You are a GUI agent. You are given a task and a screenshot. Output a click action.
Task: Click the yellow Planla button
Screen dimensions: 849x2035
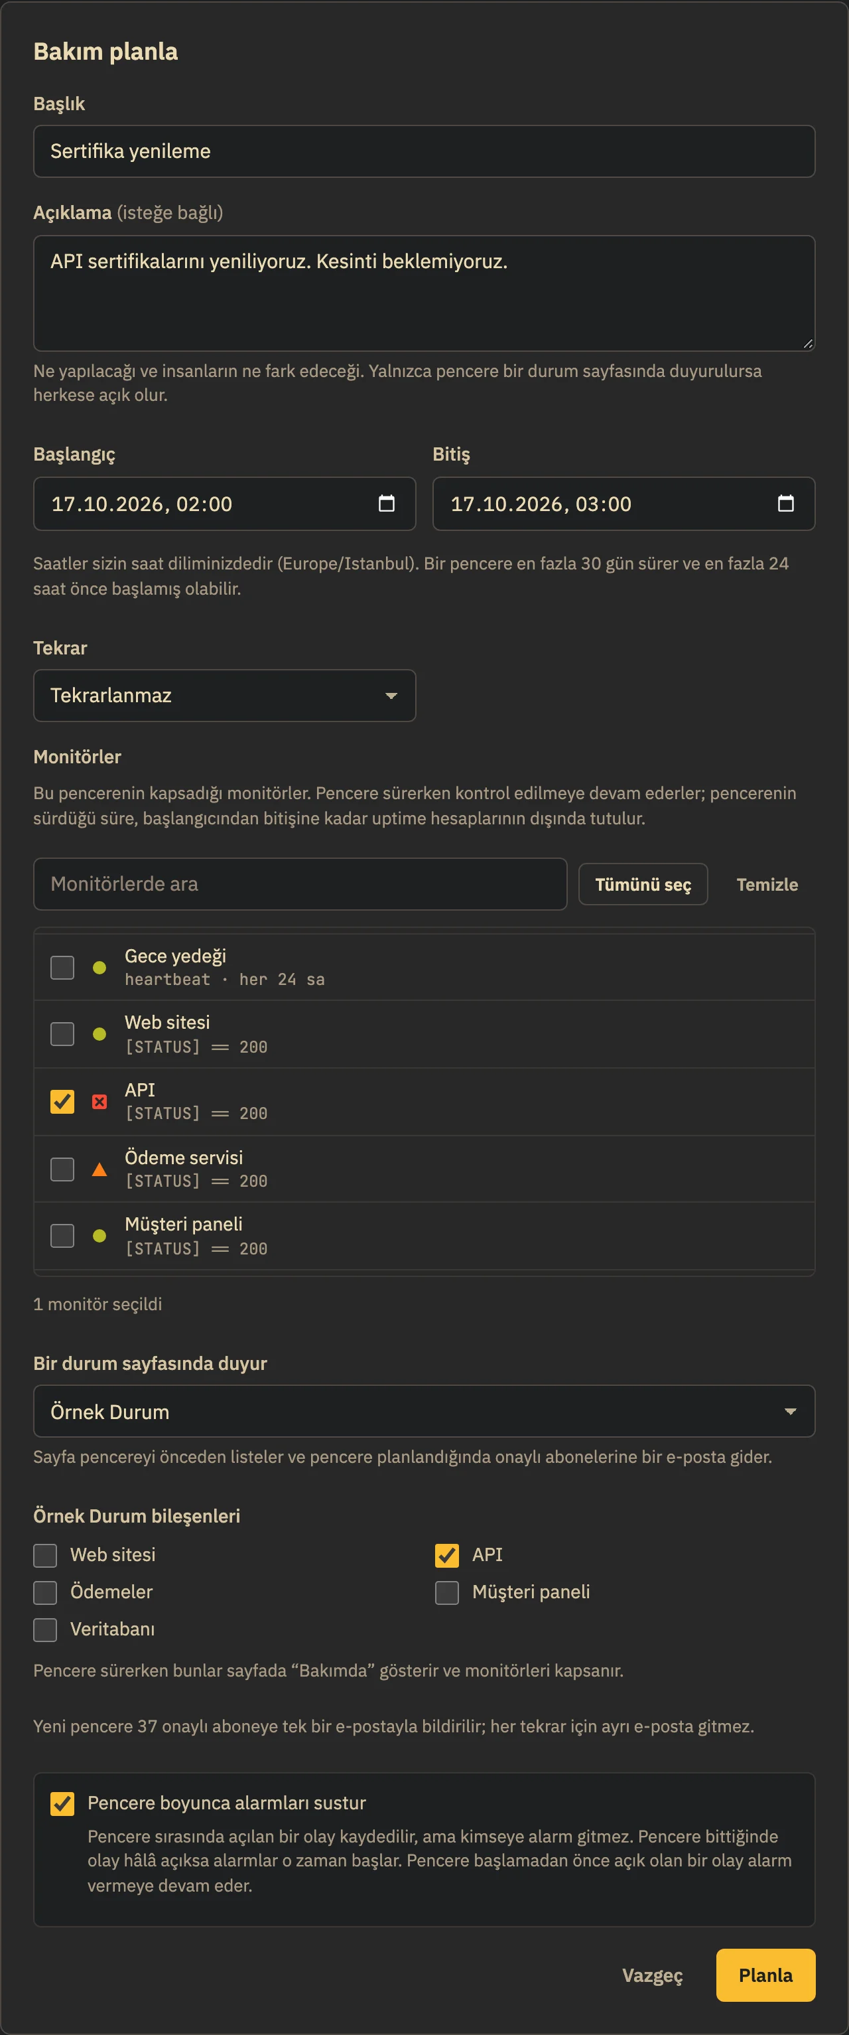(x=765, y=1975)
